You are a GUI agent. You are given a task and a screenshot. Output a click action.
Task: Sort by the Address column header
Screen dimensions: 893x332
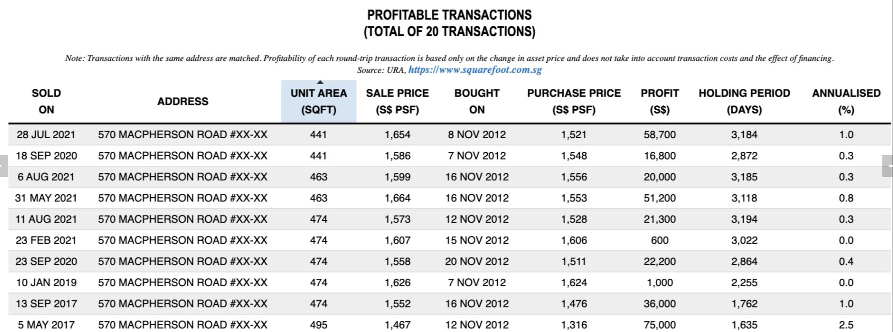(183, 101)
